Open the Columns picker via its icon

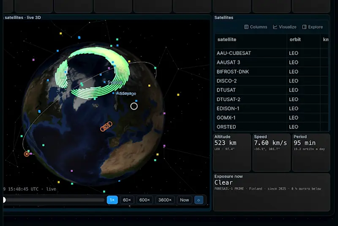246,27
